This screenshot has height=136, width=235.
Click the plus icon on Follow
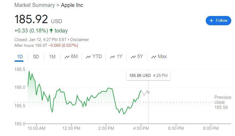[x=211, y=20]
